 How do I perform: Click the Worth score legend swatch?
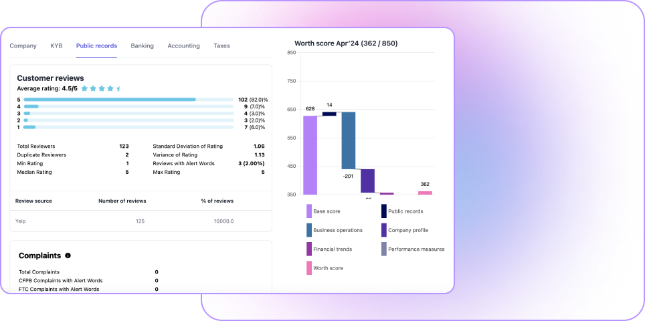pyautogui.click(x=309, y=268)
